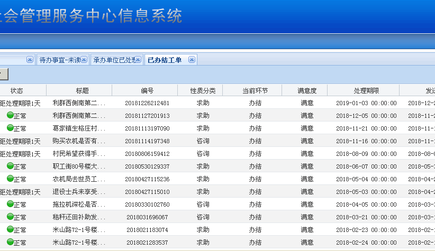The image size is (435, 251).
Task: Click green status icon for order 20181127201913
Action: click(x=10, y=115)
